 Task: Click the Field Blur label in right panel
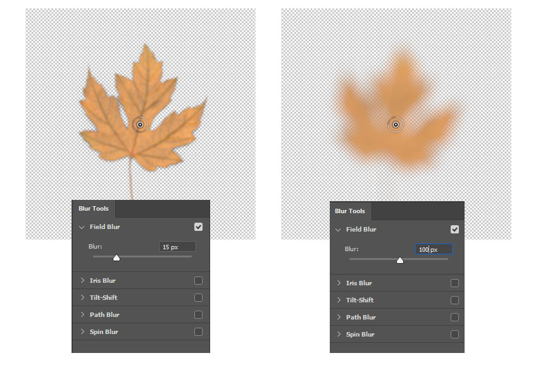[361, 230]
